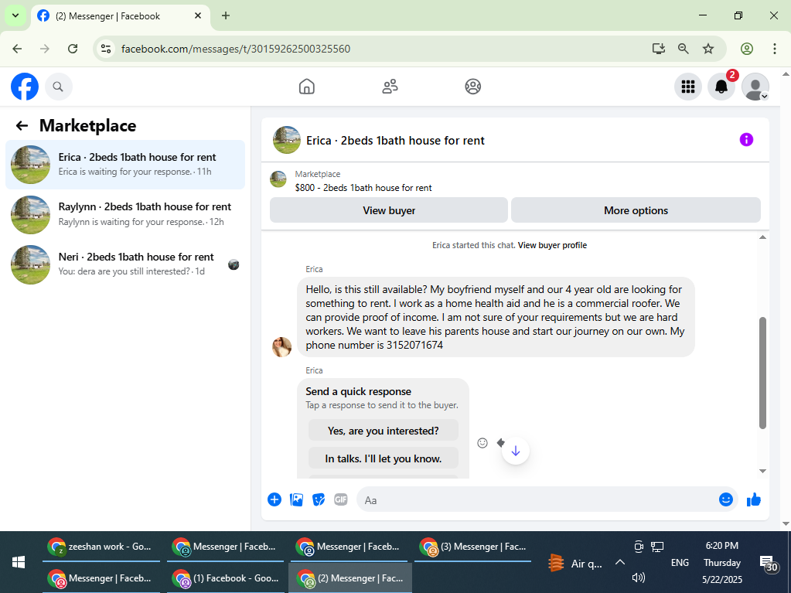
Task: Click the $800 listing thumbnail under Marketplace
Action: tap(278, 179)
